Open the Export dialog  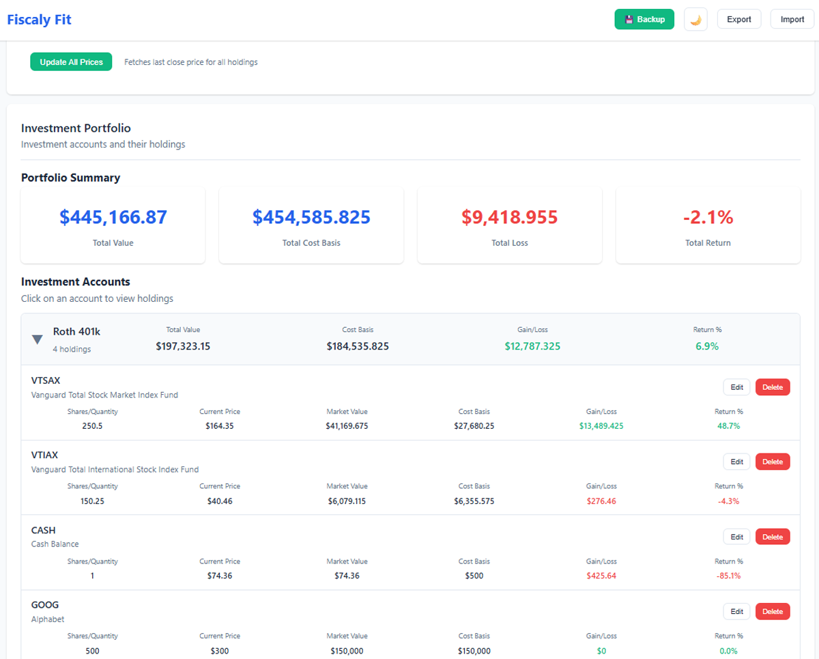click(739, 19)
